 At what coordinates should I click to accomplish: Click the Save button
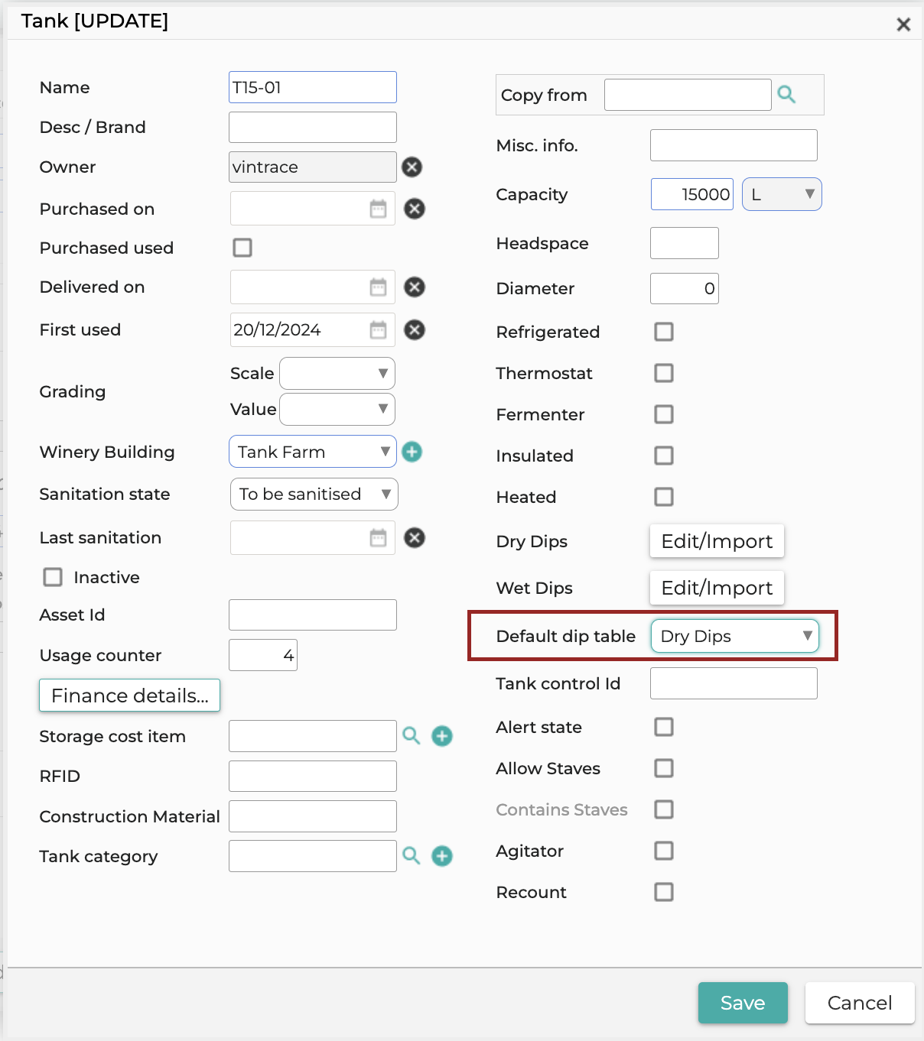coord(743,1003)
